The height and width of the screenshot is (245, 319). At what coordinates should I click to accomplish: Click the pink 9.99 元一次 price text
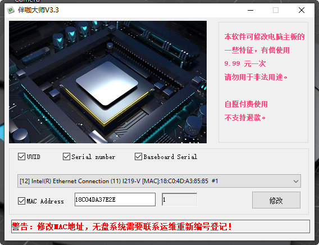tap(245, 63)
